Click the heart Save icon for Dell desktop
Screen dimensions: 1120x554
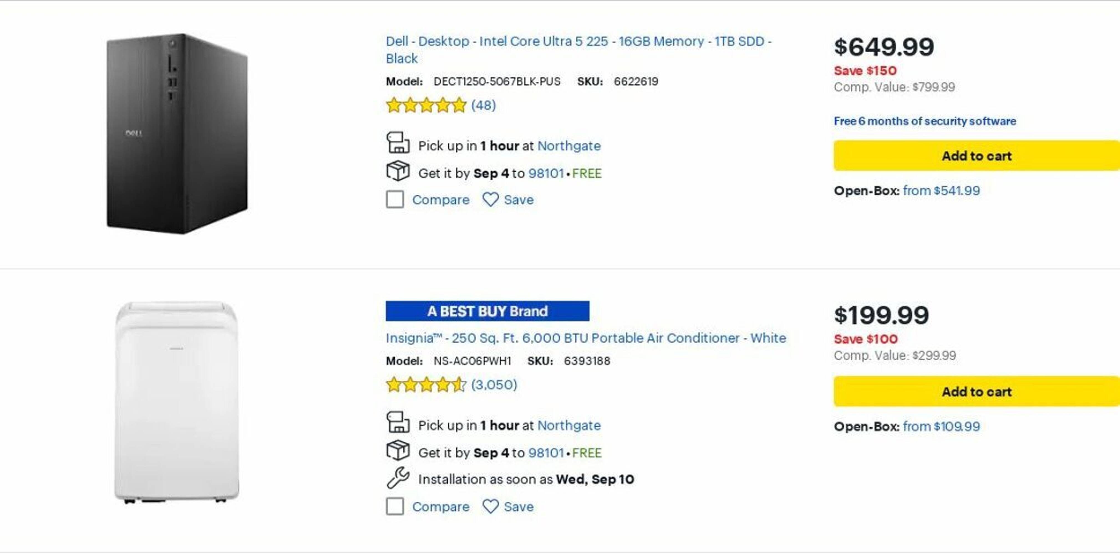coord(491,200)
